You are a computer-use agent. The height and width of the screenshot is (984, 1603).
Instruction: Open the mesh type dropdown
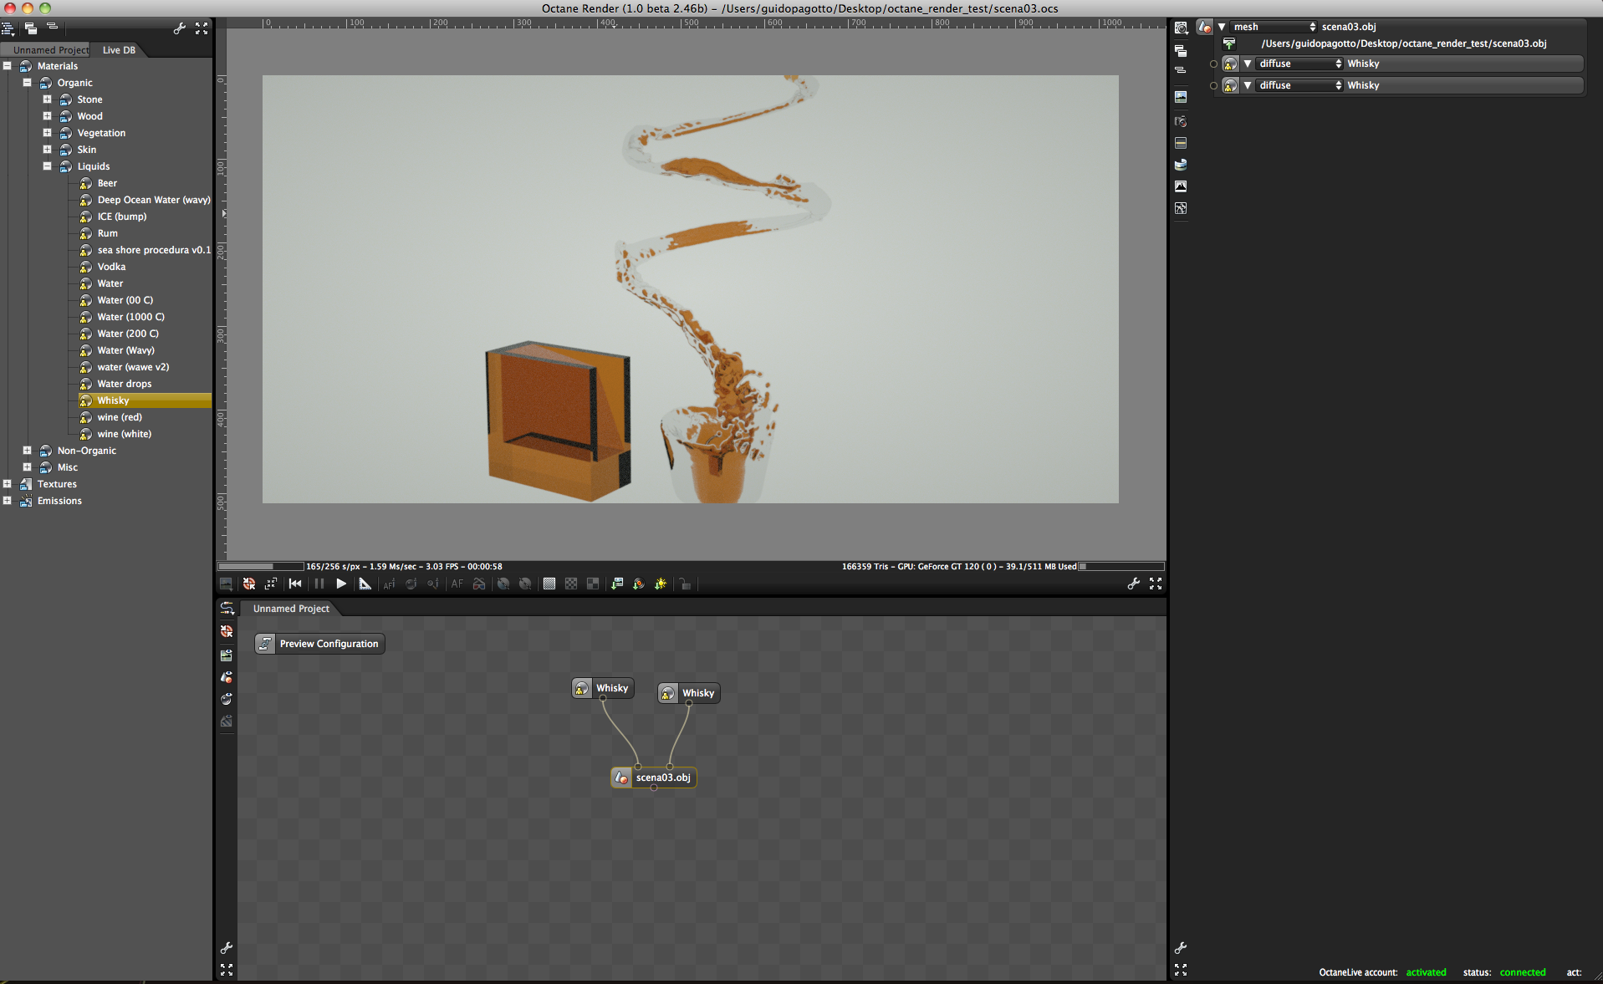(x=1274, y=28)
